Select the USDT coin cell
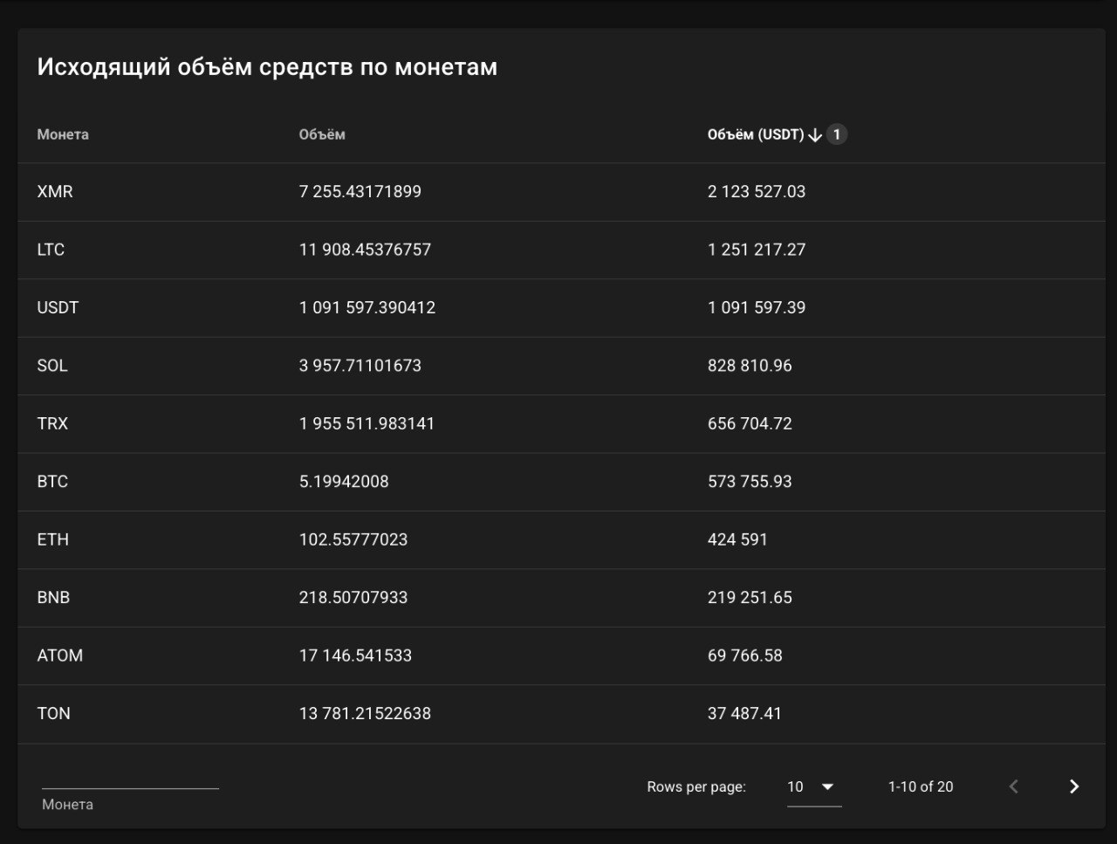Screen dimensions: 1117x844 58,307
